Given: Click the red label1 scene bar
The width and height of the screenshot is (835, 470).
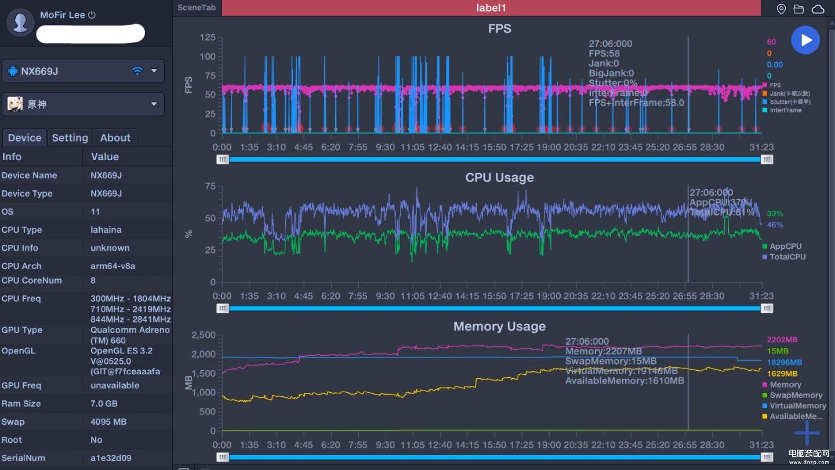Looking at the screenshot, I should [491, 8].
